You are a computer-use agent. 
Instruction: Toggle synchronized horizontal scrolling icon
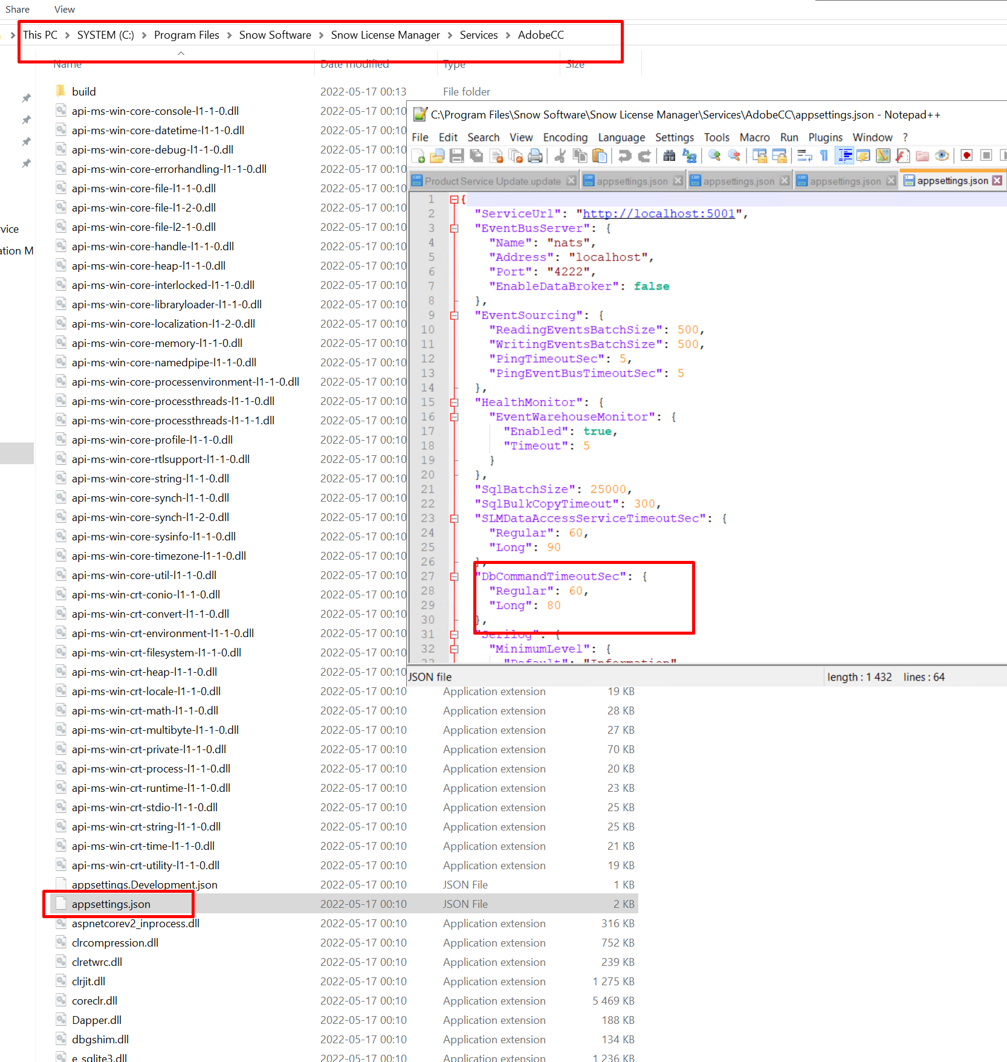point(780,156)
